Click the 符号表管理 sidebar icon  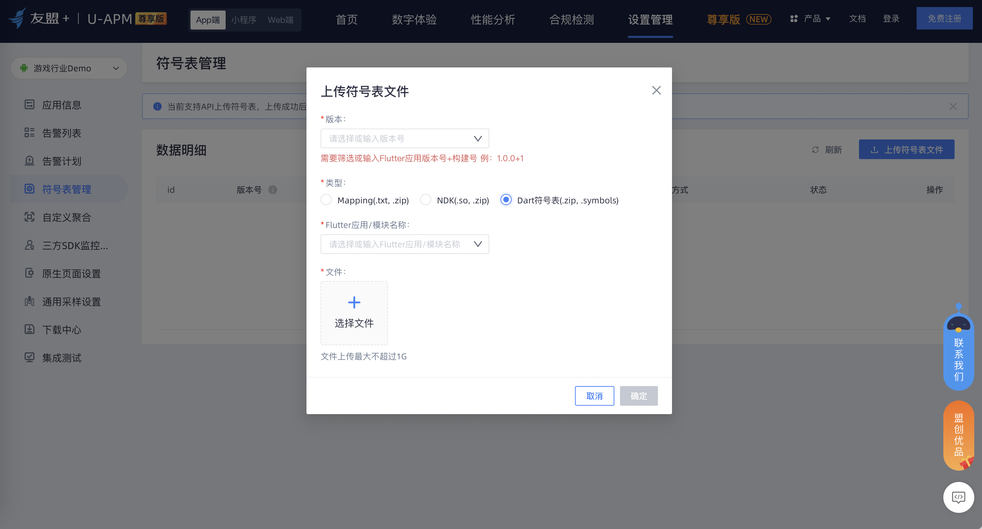[30, 189]
